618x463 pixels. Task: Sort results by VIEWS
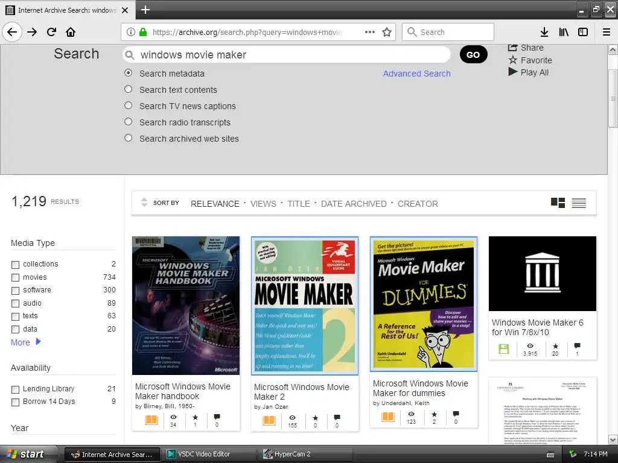[x=263, y=204]
